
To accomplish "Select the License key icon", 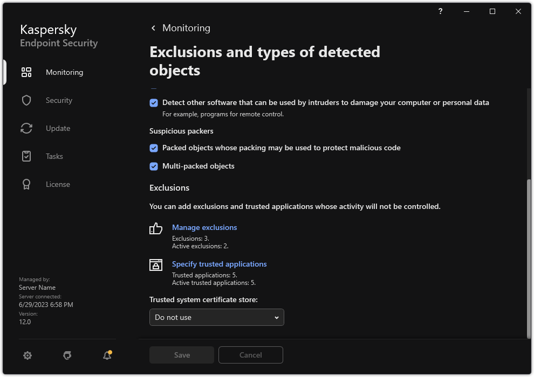I will point(26,184).
